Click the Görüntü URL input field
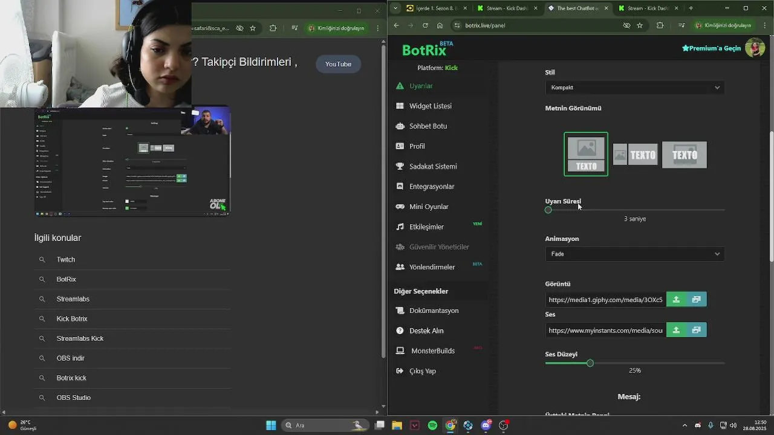Image resolution: width=774 pixels, height=435 pixels. [x=605, y=300]
